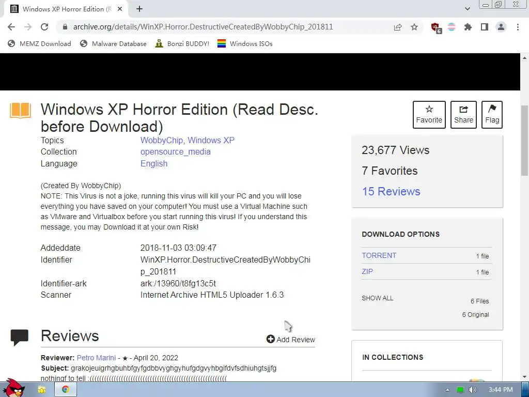Click SHOW ALL download files
Image resolution: width=529 pixels, height=397 pixels.
pyautogui.click(x=377, y=298)
